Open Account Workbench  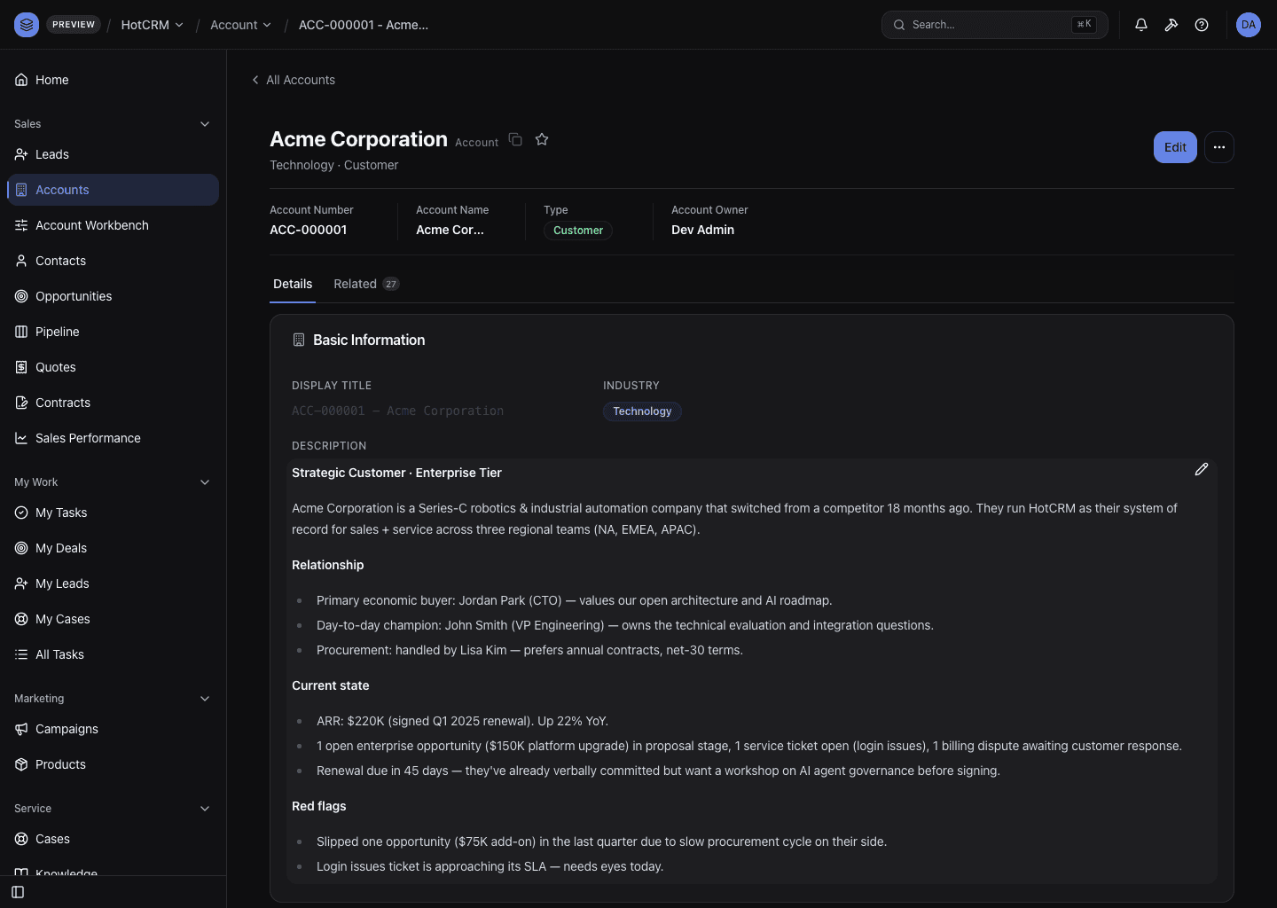[113, 225]
